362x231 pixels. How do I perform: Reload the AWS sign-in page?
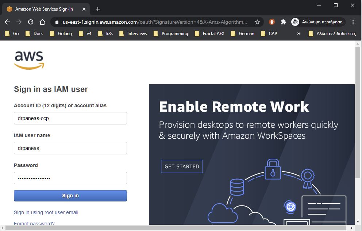pyautogui.click(x=31, y=22)
